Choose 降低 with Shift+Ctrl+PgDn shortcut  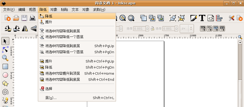click(77, 68)
